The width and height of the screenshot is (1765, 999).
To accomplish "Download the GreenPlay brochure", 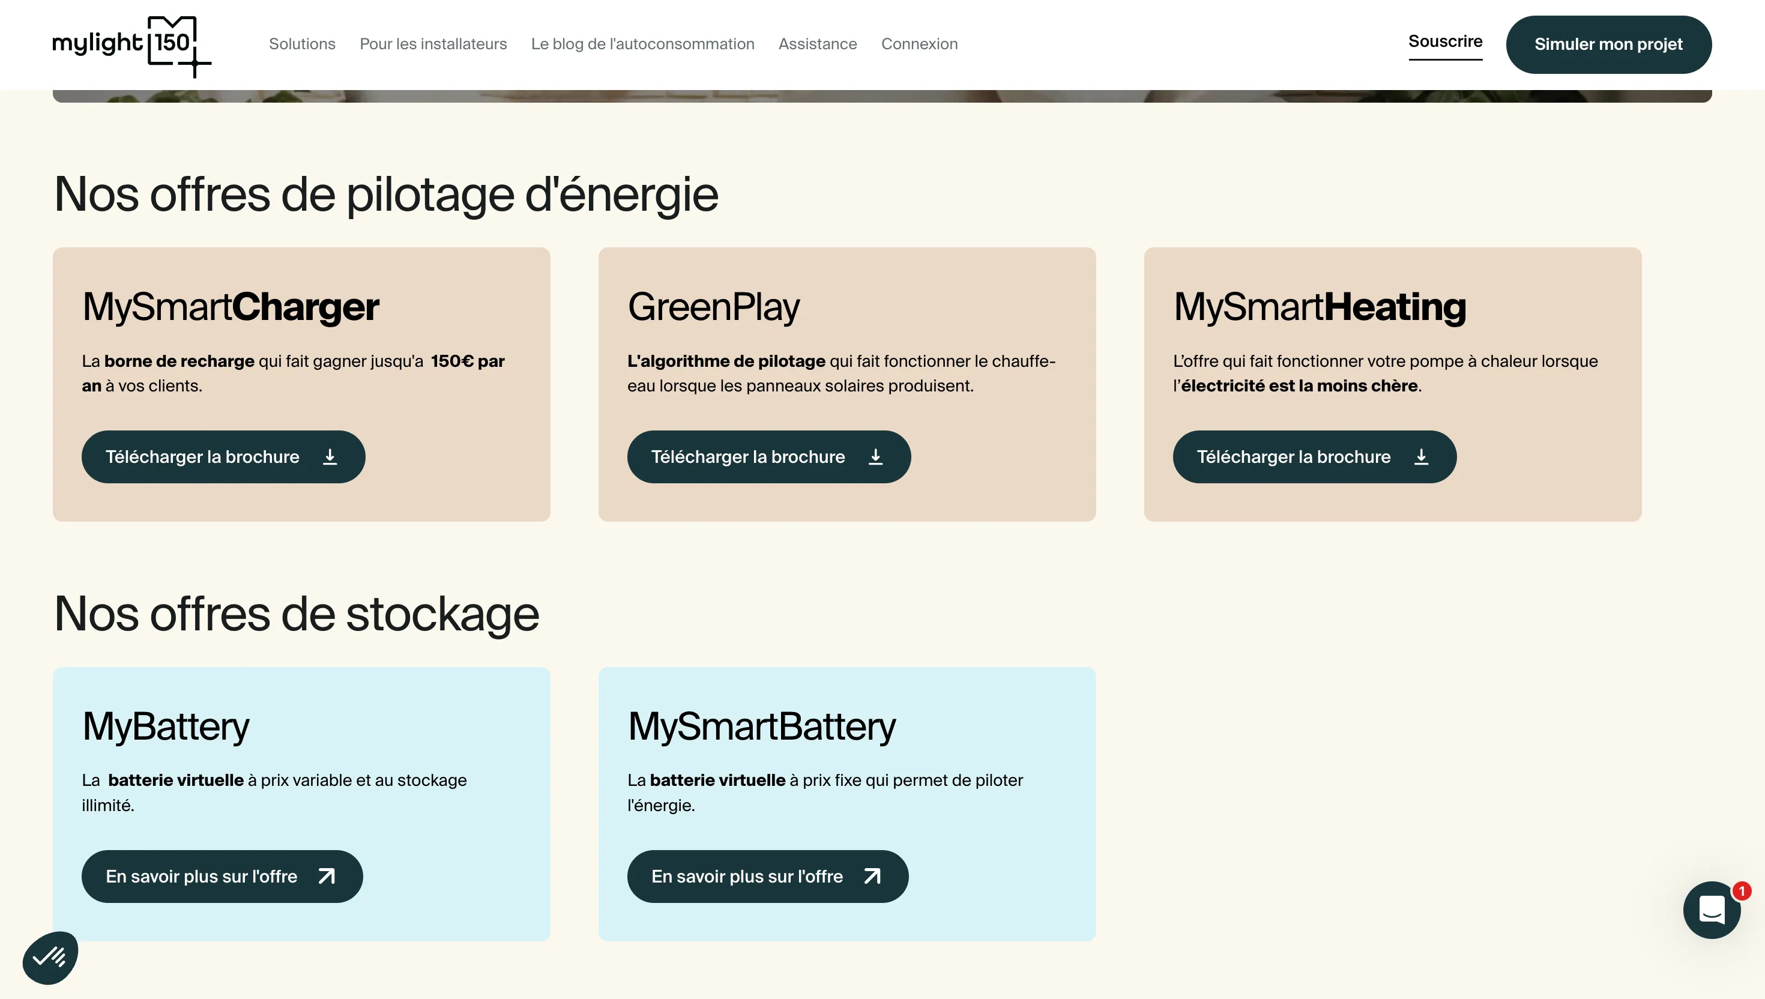I will coord(768,457).
